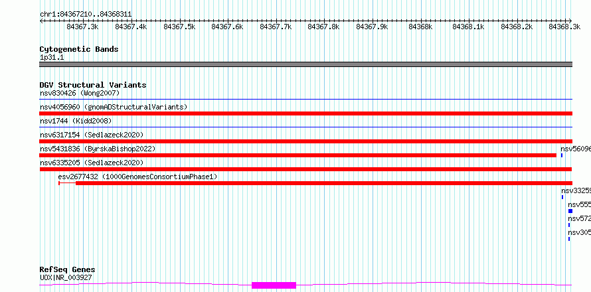Image resolution: width=591 pixels, height=292 pixels.
Task: Click ruler tick label 84367.9k
Action: [x=372, y=27]
